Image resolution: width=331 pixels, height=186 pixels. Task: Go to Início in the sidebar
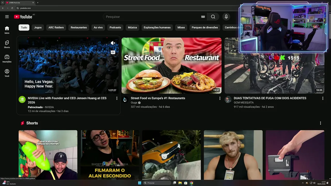coord(7,30)
